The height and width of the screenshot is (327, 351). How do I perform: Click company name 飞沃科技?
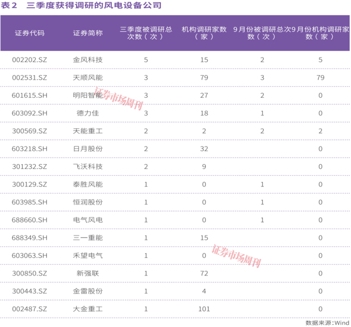click(x=88, y=166)
